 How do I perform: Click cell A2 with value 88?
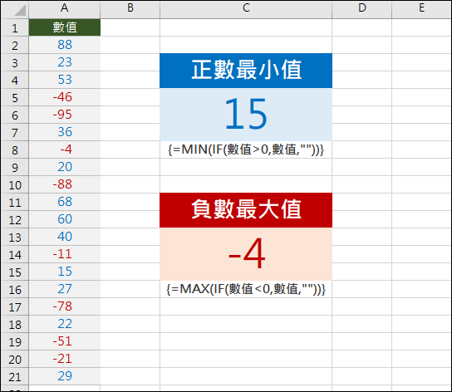pyautogui.click(x=65, y=45)
